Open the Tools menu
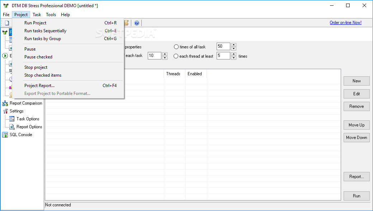Viewport: 373px width, 211px height. point(51,15)
